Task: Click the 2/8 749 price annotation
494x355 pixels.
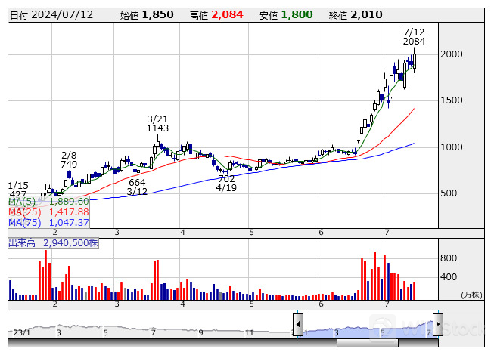Action: [69, 159]
